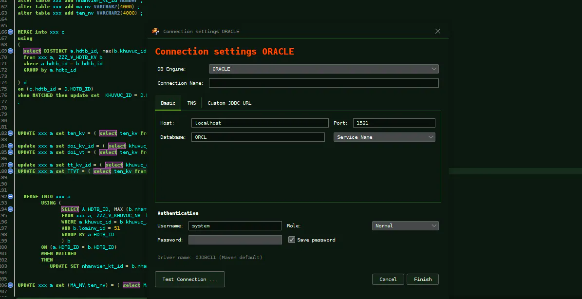
Task: Click the 'UPDATE SET nhanvien_kt_id' line
Action: tap(99, 266)
